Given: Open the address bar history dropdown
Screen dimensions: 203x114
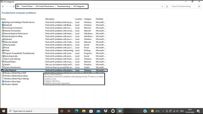Looking at the screenshot, I should tap(162, 6).
